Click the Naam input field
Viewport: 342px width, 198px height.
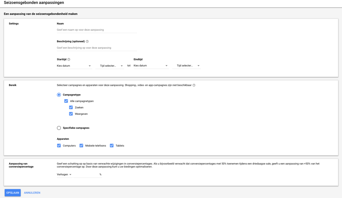click(x=97, y=30)
